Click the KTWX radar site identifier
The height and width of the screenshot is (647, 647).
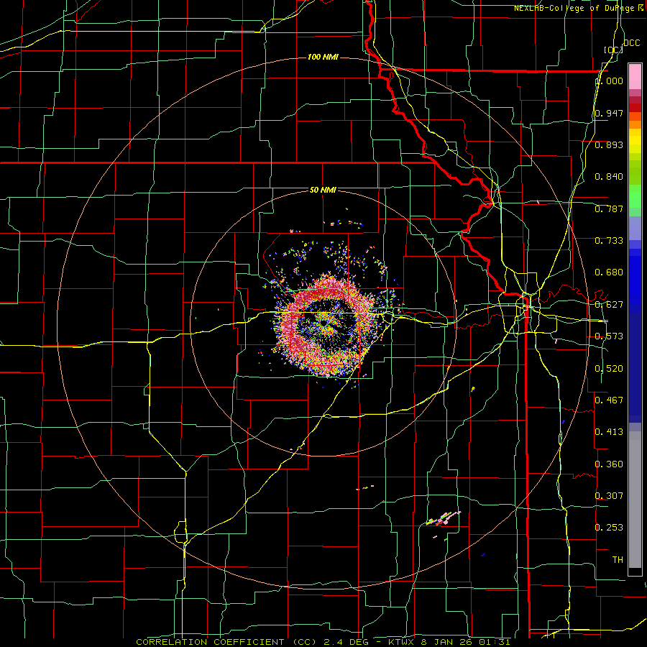403,642
